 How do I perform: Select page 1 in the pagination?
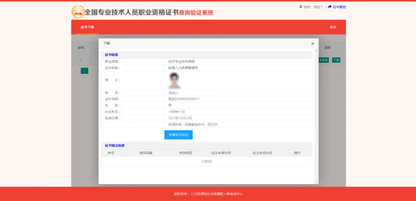85,71
